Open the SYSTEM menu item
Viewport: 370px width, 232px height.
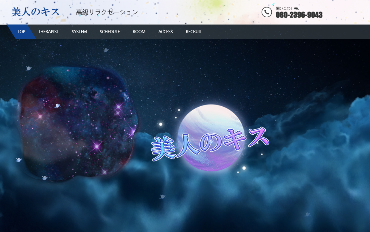tap(79, 32)
